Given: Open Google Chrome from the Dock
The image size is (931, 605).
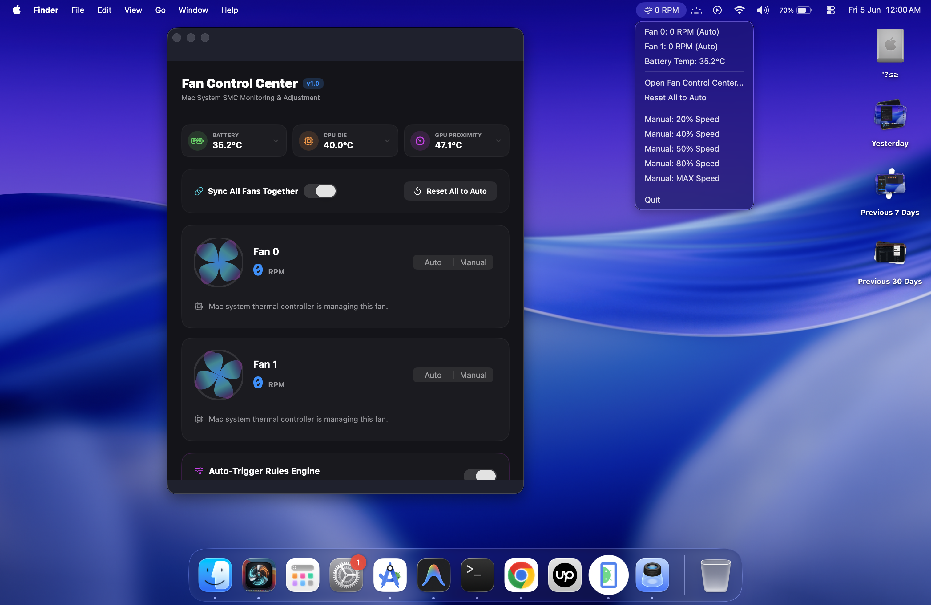Looking at the screenshot, I should pos(521,575).
